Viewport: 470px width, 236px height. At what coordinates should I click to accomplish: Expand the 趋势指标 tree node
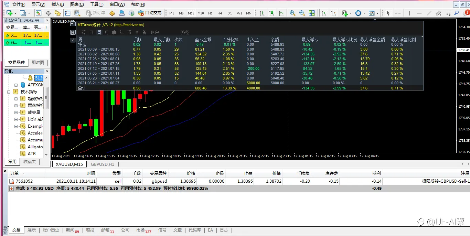[16, 99]
